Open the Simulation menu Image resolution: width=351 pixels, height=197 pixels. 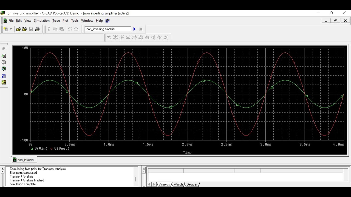coord(42,21)
